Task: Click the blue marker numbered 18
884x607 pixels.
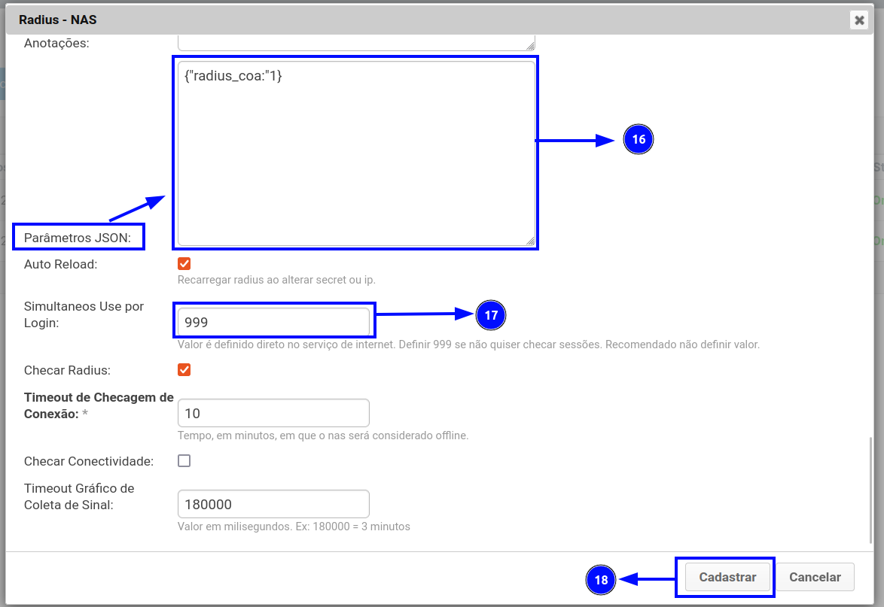Action: [x=601, y=580]
